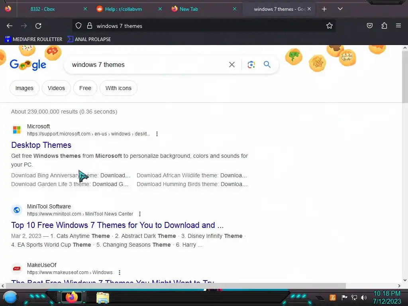
Task: Open Download African Wildlife theme sitelink
Action: pyautogui.click(x=192, y=175)
